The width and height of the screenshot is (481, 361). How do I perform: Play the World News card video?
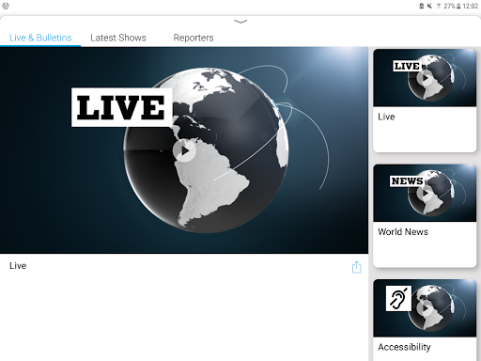(425, 193)
